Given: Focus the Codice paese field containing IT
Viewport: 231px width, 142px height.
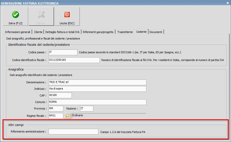Looking at the screenshot, I should pos(63,52).
